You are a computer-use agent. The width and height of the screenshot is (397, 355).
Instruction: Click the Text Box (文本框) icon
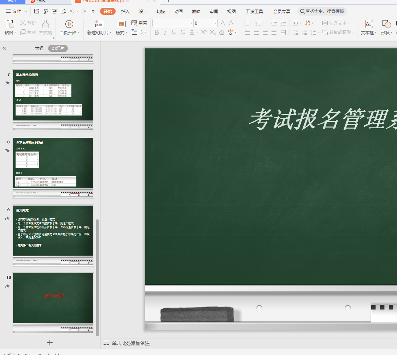click(x=368, y=24)
